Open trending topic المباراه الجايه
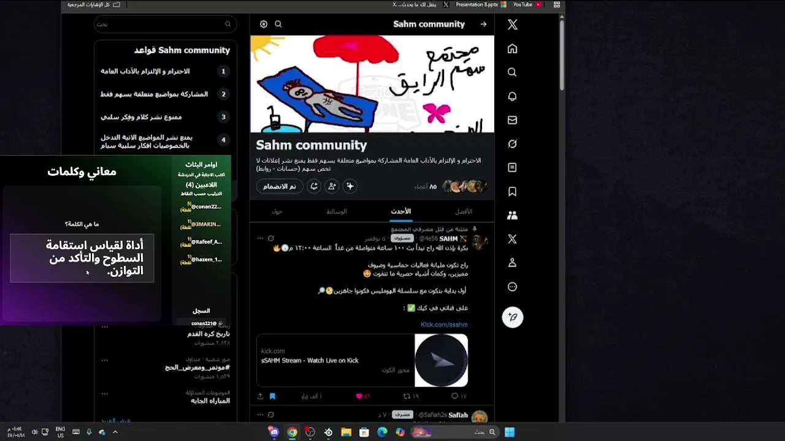Viewport: 785px width, 441px height. click(210, 401)
